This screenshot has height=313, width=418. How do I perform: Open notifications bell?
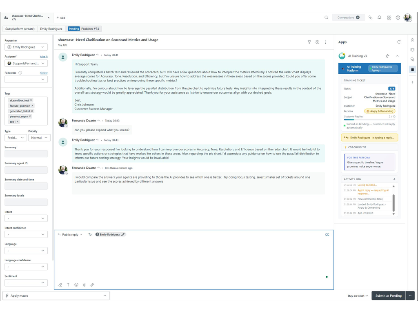(379, 18)
